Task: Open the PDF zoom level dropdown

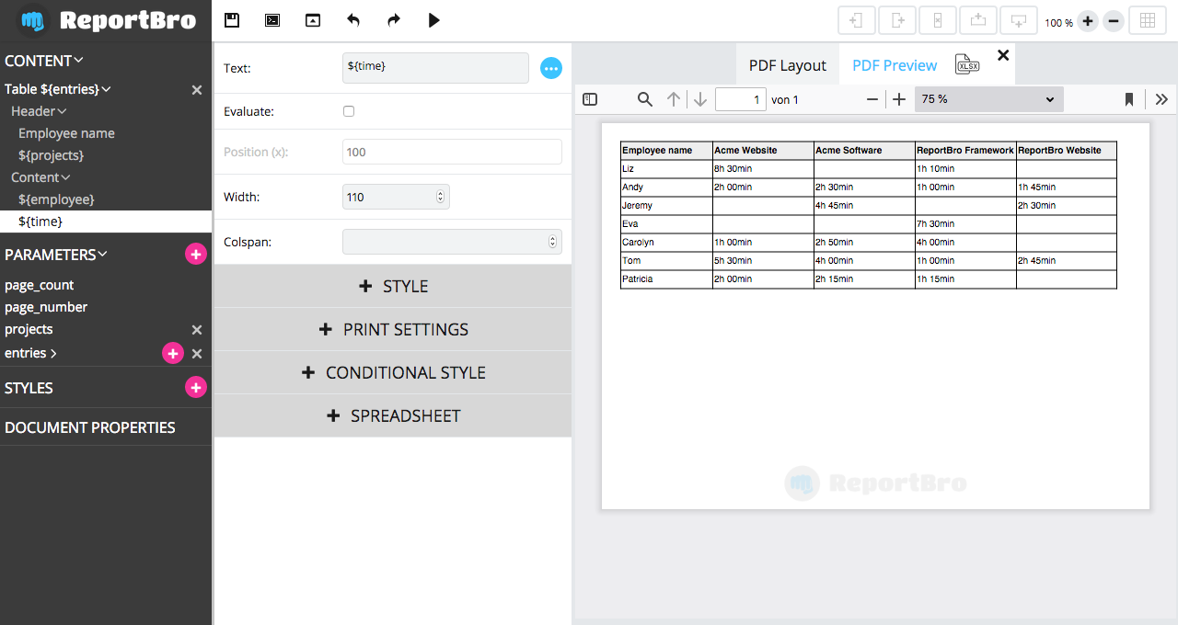Action: point(989,99)
